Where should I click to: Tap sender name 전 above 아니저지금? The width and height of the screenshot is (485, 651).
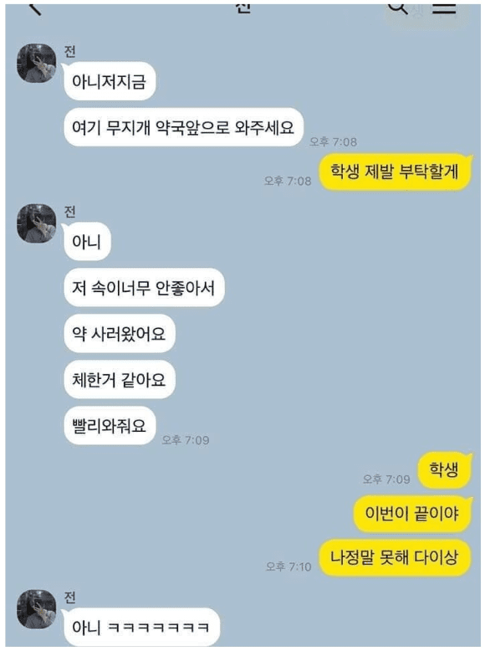[x=69, y=51]
